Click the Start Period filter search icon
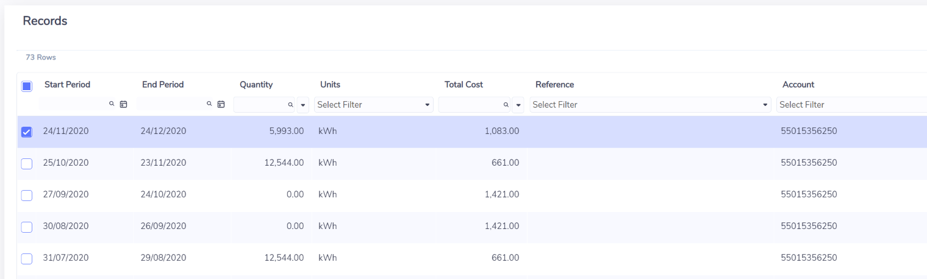This screenshot has height=279, width=927. 112,105
